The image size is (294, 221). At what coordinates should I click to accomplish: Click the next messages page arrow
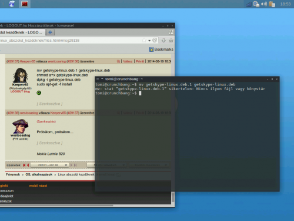coord(71,165)
